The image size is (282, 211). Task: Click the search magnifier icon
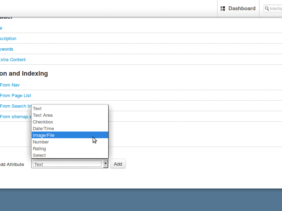coord(267,8)
